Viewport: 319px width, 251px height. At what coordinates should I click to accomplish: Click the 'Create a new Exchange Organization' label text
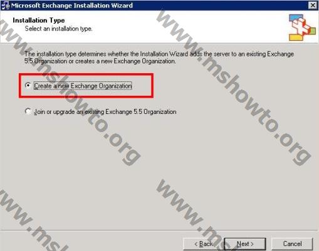coord(83,86)
